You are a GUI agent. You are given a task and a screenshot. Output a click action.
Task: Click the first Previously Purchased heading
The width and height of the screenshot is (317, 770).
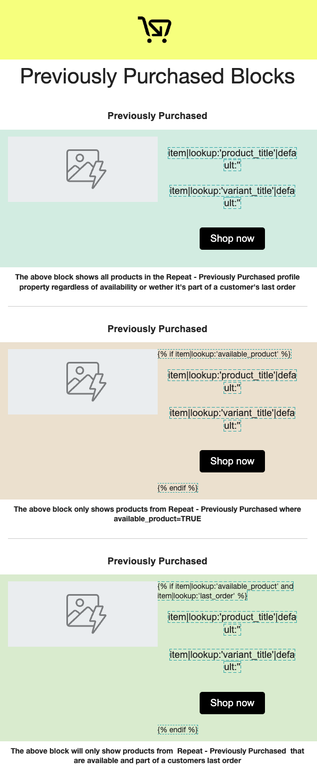(157, 116)
